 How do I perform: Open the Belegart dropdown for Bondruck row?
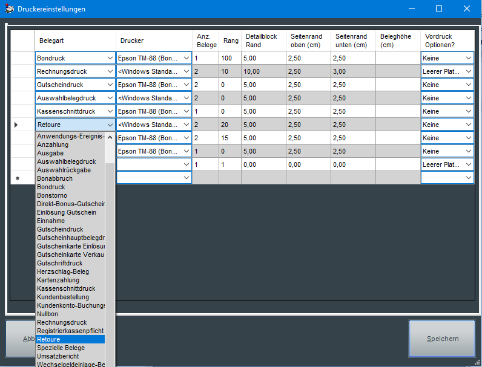tap(110, 58)
